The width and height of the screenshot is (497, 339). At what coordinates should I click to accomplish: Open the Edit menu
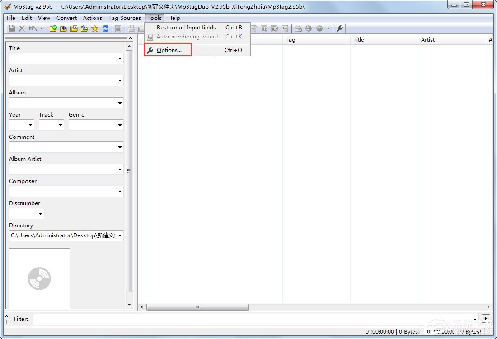click(x=27, y=18)
